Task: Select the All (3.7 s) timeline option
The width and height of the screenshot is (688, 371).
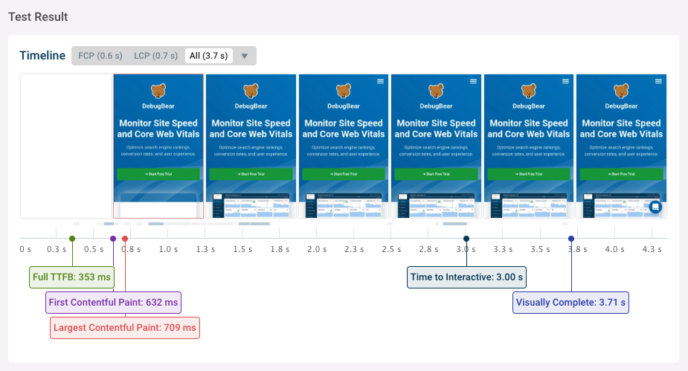Action: (209, 56)
